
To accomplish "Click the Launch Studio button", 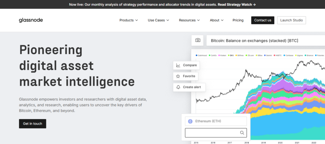I will 291,20.
